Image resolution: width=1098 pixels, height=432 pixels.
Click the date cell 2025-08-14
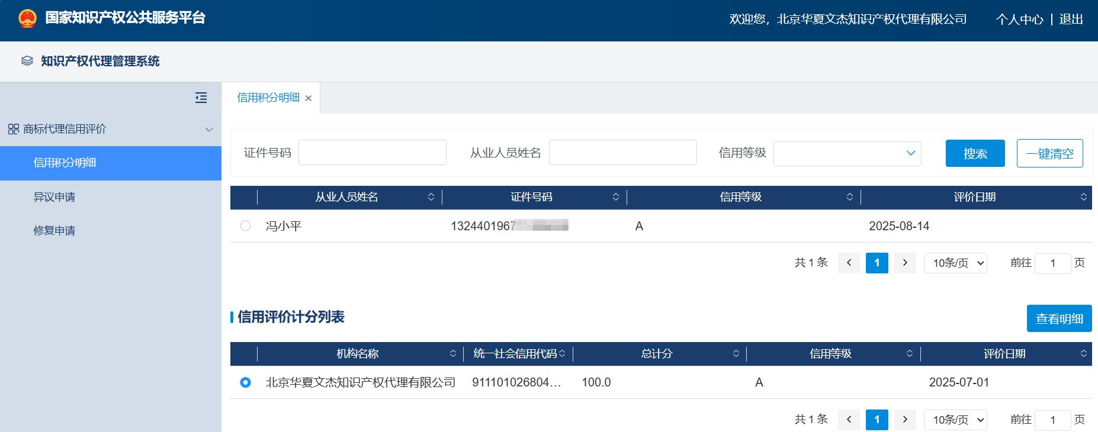coord(899,226)
